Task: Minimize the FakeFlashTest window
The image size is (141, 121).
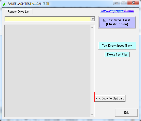Action: tap(117, 3)
